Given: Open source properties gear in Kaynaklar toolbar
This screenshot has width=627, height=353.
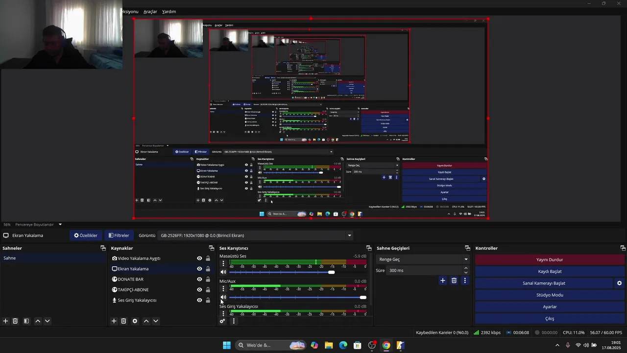Looking at the screenshot, I should tap(135, 321).
